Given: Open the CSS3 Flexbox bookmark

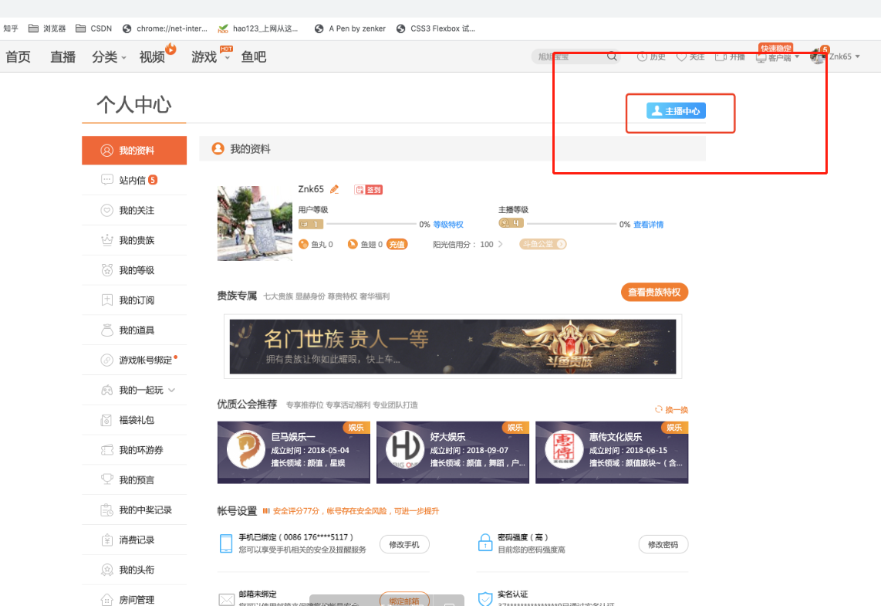Looking at the screenshot, I should [435, 28].
